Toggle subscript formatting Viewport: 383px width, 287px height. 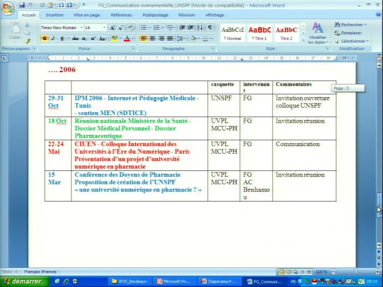click(x=84, y=38)
